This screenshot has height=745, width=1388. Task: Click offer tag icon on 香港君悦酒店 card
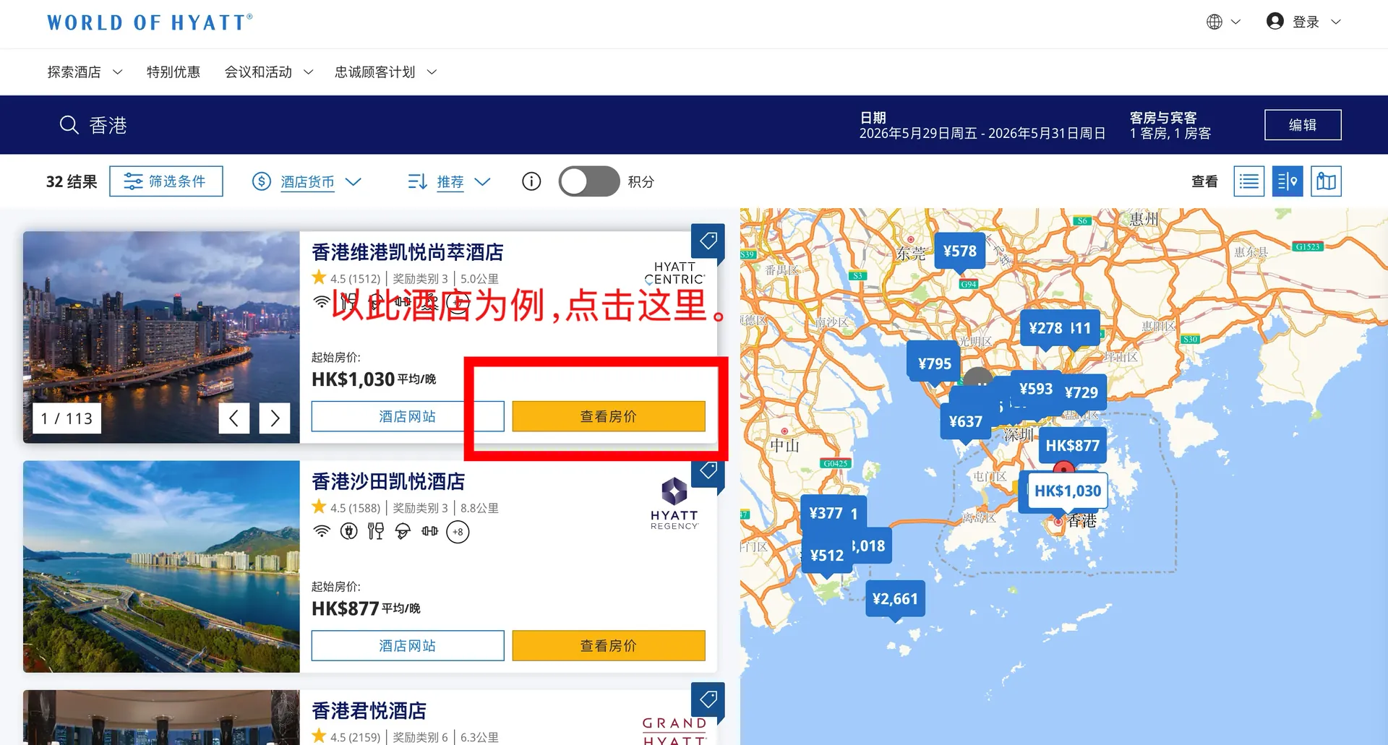(x=708, y=699)
